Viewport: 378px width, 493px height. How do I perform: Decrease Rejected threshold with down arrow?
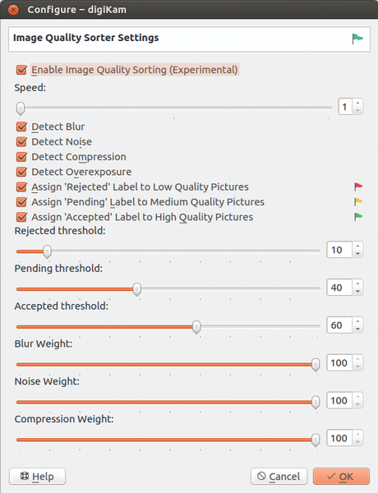click(x=358, y=253)
